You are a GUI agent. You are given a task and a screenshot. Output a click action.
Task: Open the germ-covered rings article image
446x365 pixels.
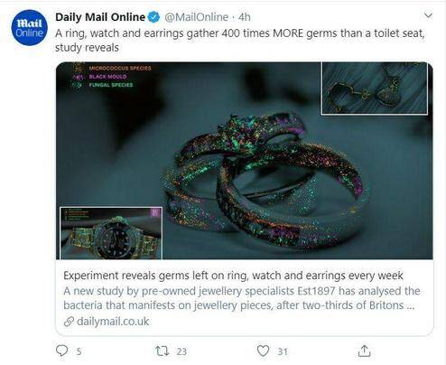245,161
